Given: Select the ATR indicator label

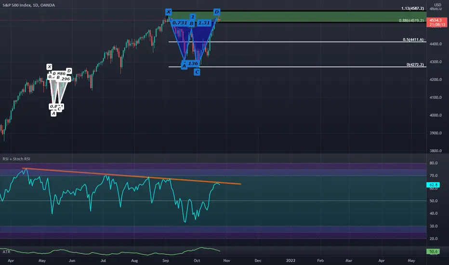Looking at the screenshot, I should (x=6, y=252).
